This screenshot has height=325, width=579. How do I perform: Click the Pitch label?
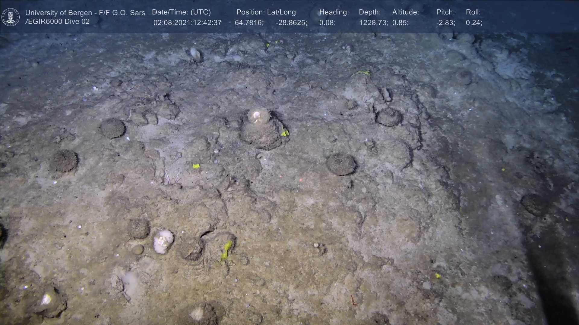click(x=445, y=12)
